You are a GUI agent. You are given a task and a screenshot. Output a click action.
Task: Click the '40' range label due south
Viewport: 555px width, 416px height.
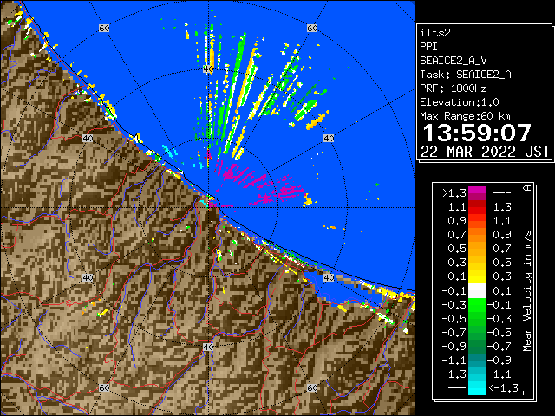208,347
